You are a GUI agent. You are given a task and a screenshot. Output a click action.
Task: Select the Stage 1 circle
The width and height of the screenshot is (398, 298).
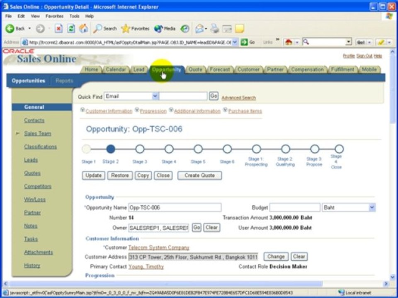click(86, 149)
